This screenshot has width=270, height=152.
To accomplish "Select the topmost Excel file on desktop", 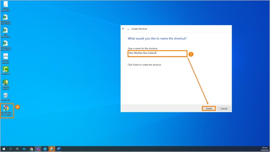I will [6, 19].
